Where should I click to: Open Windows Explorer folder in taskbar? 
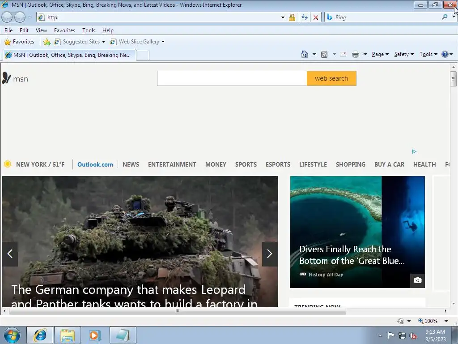coord(68,335)
